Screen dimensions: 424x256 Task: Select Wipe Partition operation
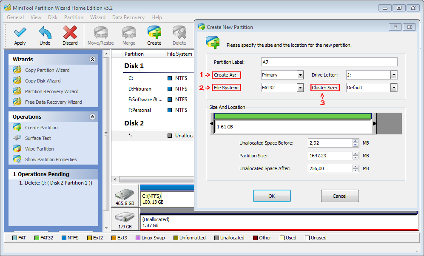39,149
